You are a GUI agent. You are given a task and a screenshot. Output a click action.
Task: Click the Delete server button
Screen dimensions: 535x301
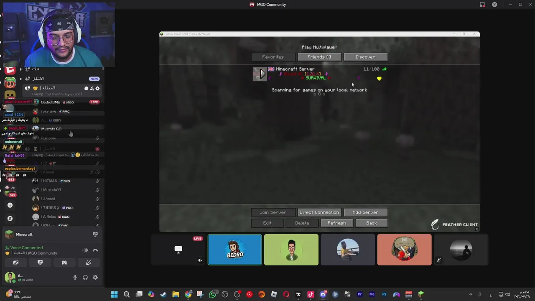[x=302, y=223]
